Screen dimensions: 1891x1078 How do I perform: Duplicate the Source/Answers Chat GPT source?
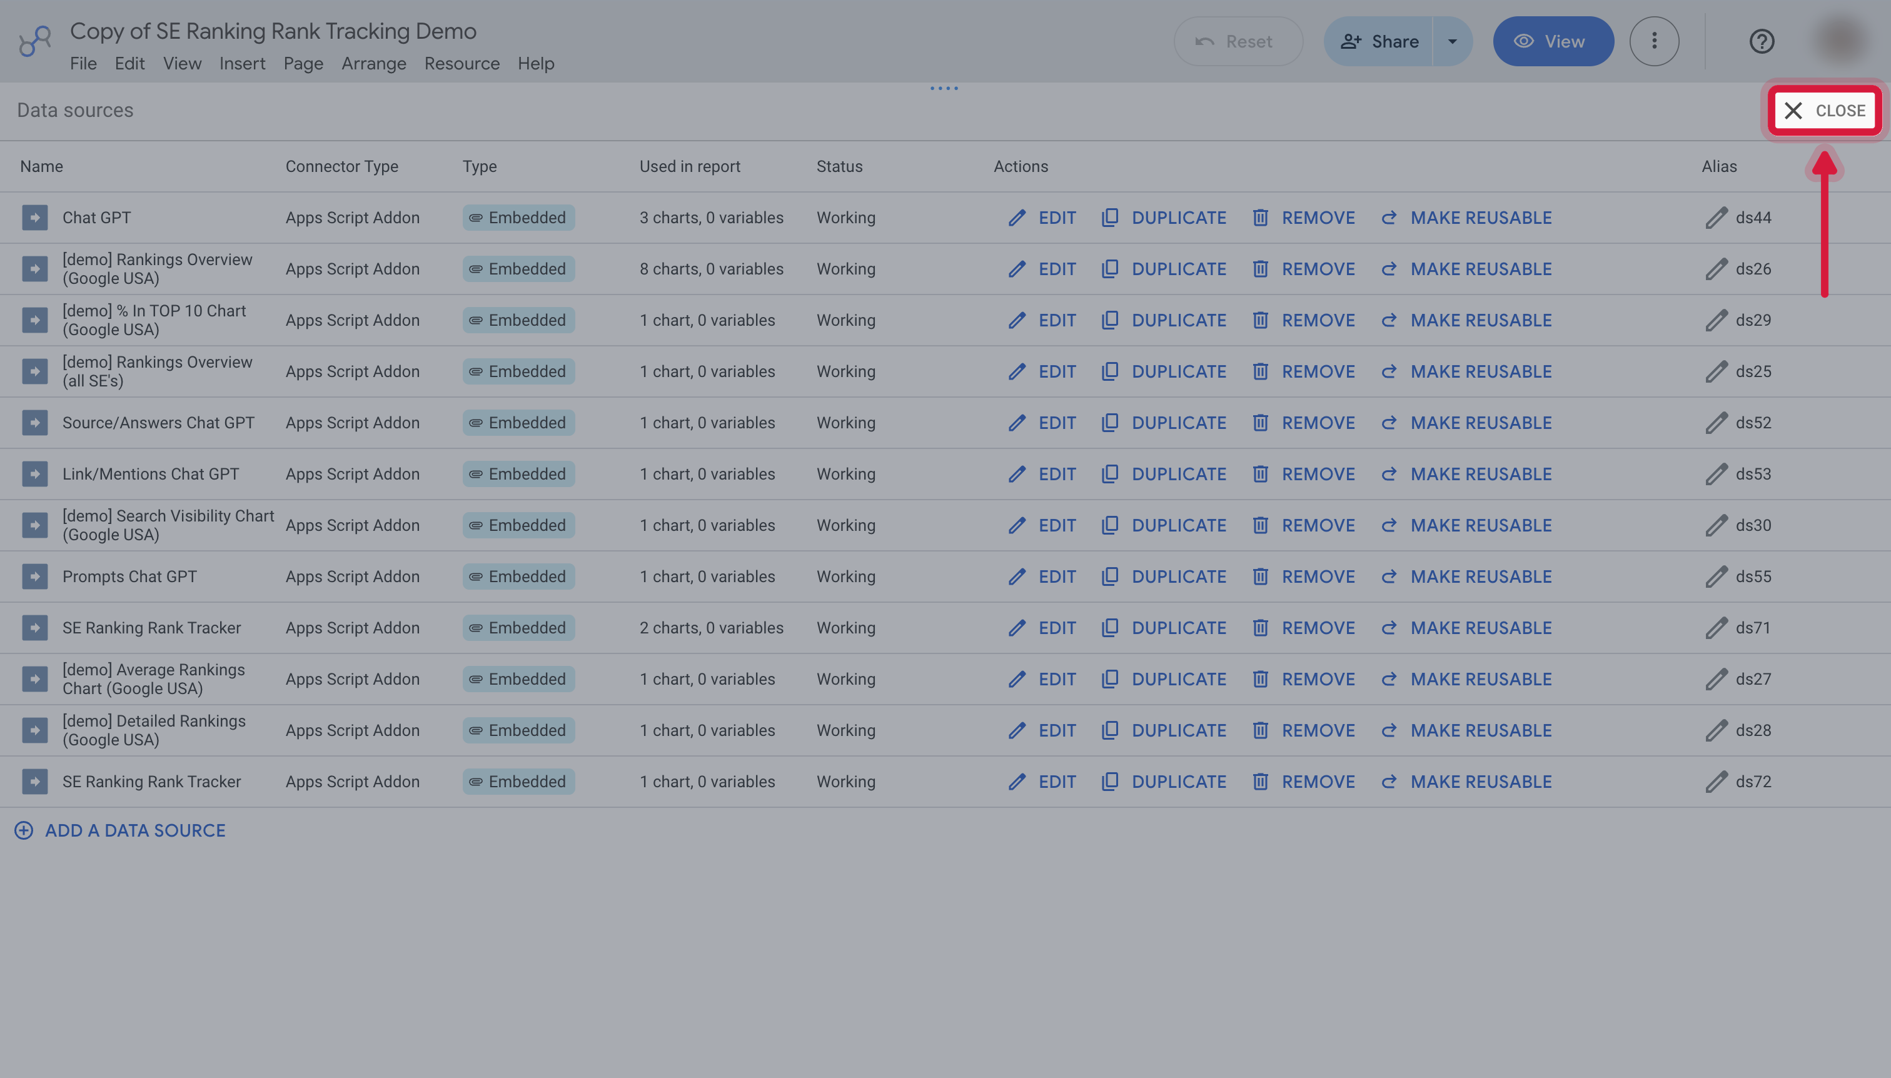pos(1163,423)
